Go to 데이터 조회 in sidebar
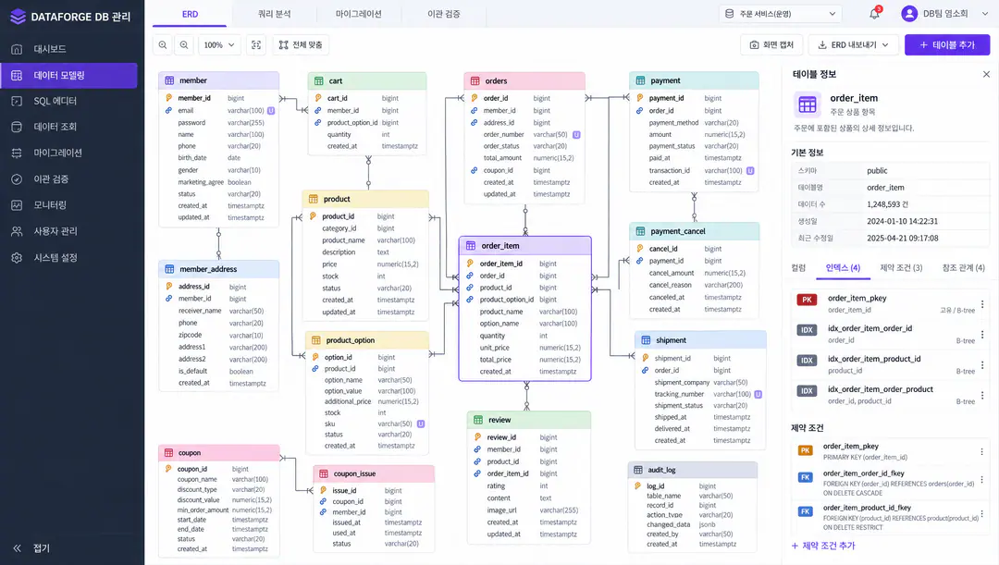This screenshot has width=999, height=565. [x=68, y=127]
